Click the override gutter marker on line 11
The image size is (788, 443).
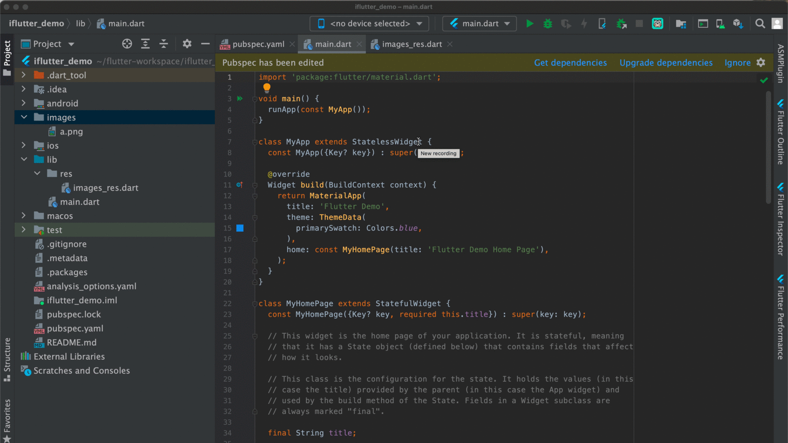click(x=239, y=185)
